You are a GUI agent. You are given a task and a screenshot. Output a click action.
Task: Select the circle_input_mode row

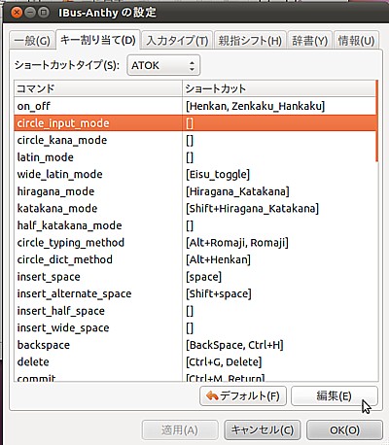click(x=194, y=123)
